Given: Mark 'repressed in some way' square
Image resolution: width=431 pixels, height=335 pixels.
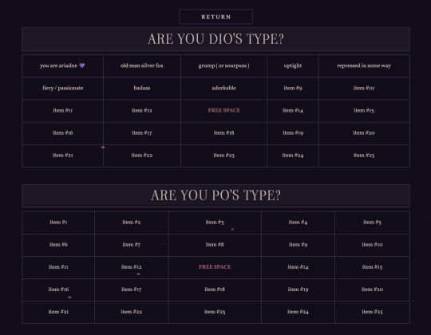Looking at the screenshot, I should pyautogui.click(x=364, y=65).
